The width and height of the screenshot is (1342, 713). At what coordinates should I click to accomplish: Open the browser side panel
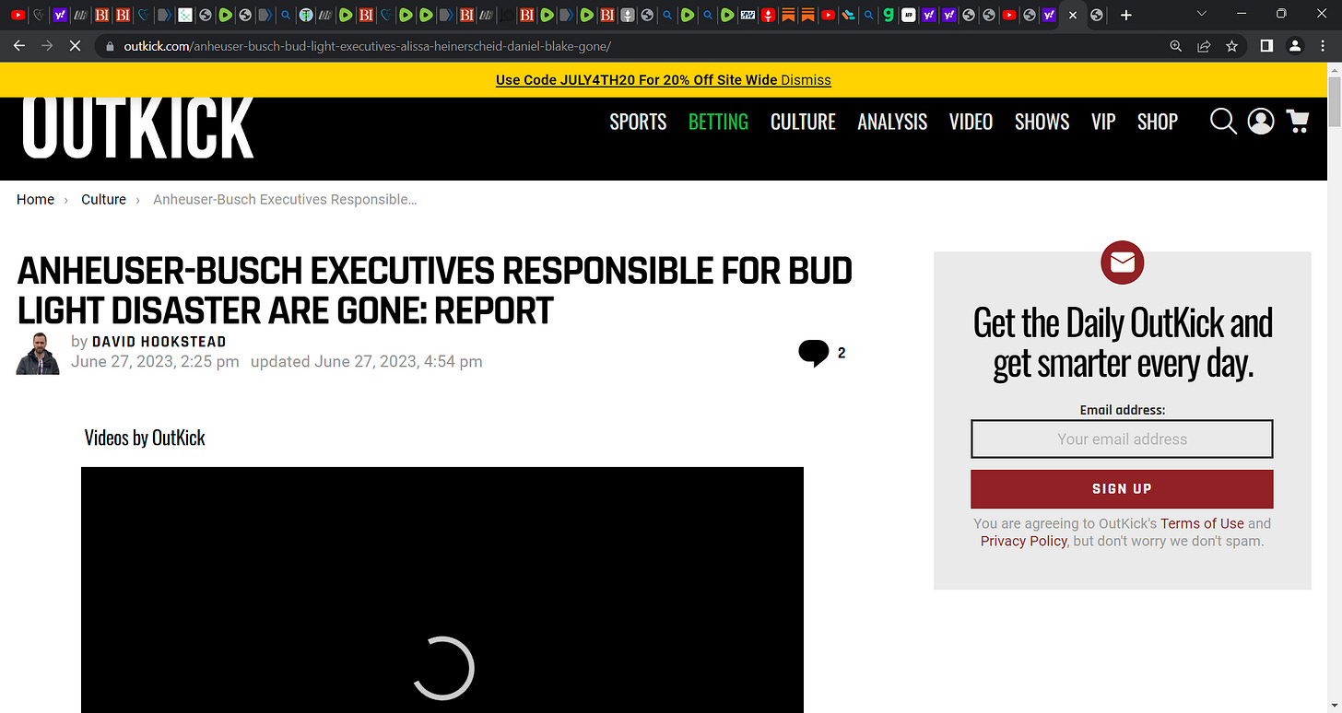point(1267,46)
